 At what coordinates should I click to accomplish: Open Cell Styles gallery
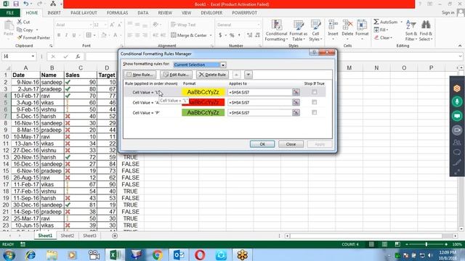315,30
